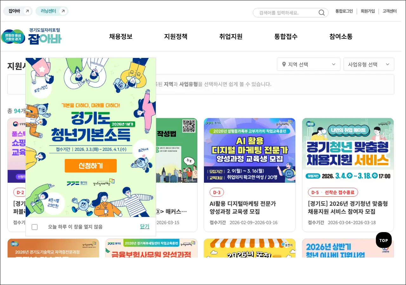Open AI 활용 디지털 마케팅 banner thumbnail
Screen dimensions: 406x285
[x=249, y=150]
